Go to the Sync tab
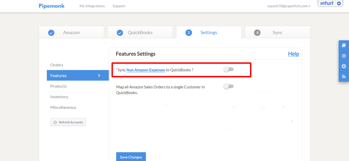Screen dimensions: 349x161 point(277,32)
